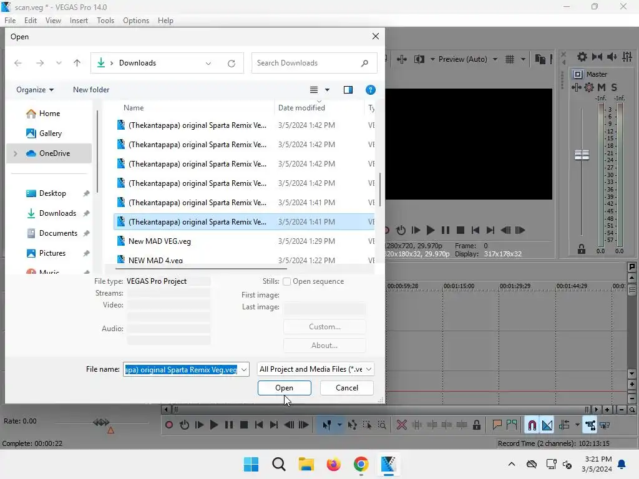
Task: Open the edit tool dropdown arrow
Action: [x=339, y=425]
